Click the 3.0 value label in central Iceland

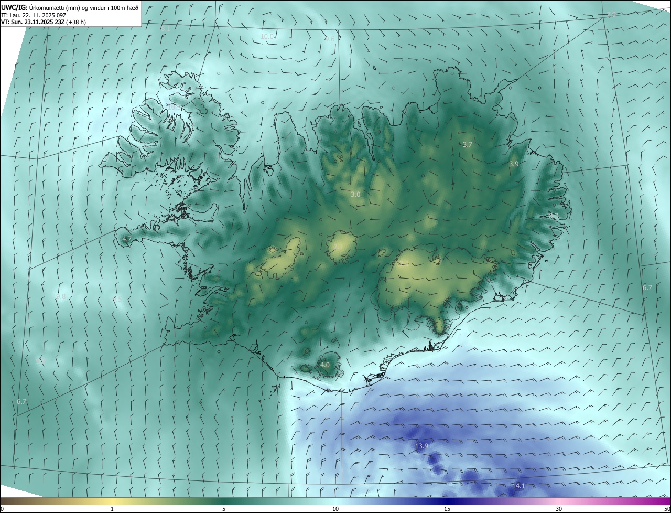(355, 194)
